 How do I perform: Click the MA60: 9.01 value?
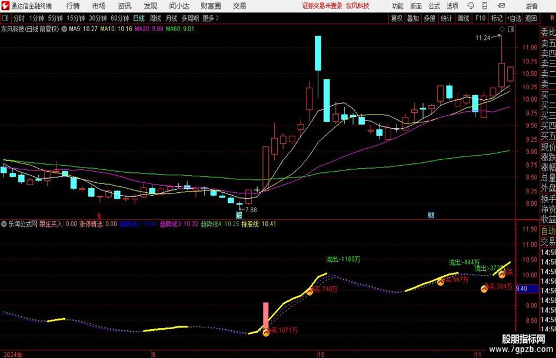pyautogui.click(x=180, y=29)
